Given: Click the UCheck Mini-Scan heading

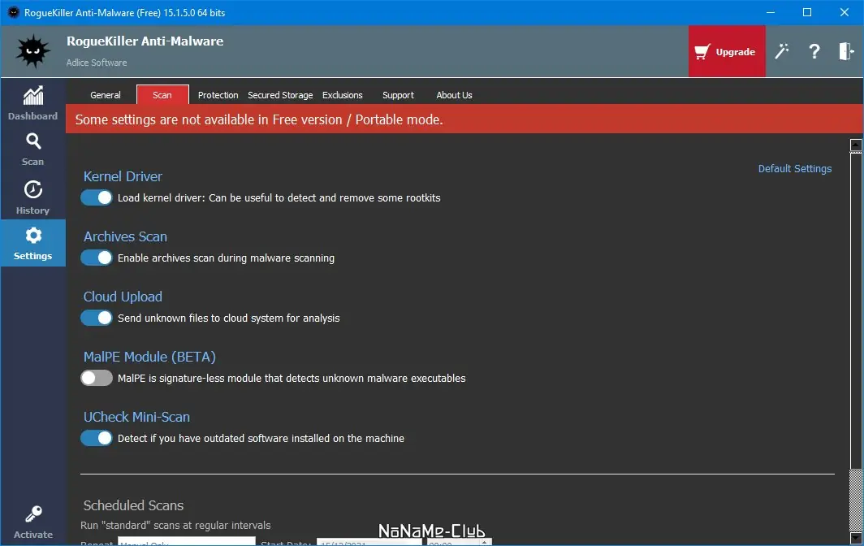Looking at the screenshot, I should [x=136, y=417].
